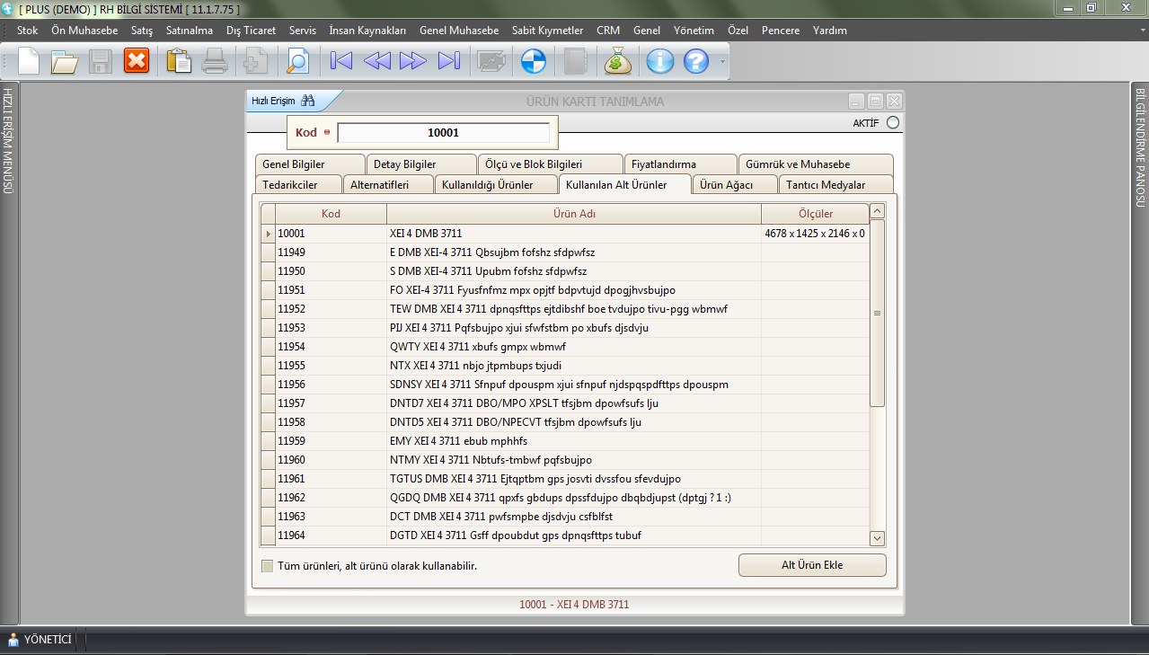
Task: Click the money bag icon
Action: pos(619,61)
